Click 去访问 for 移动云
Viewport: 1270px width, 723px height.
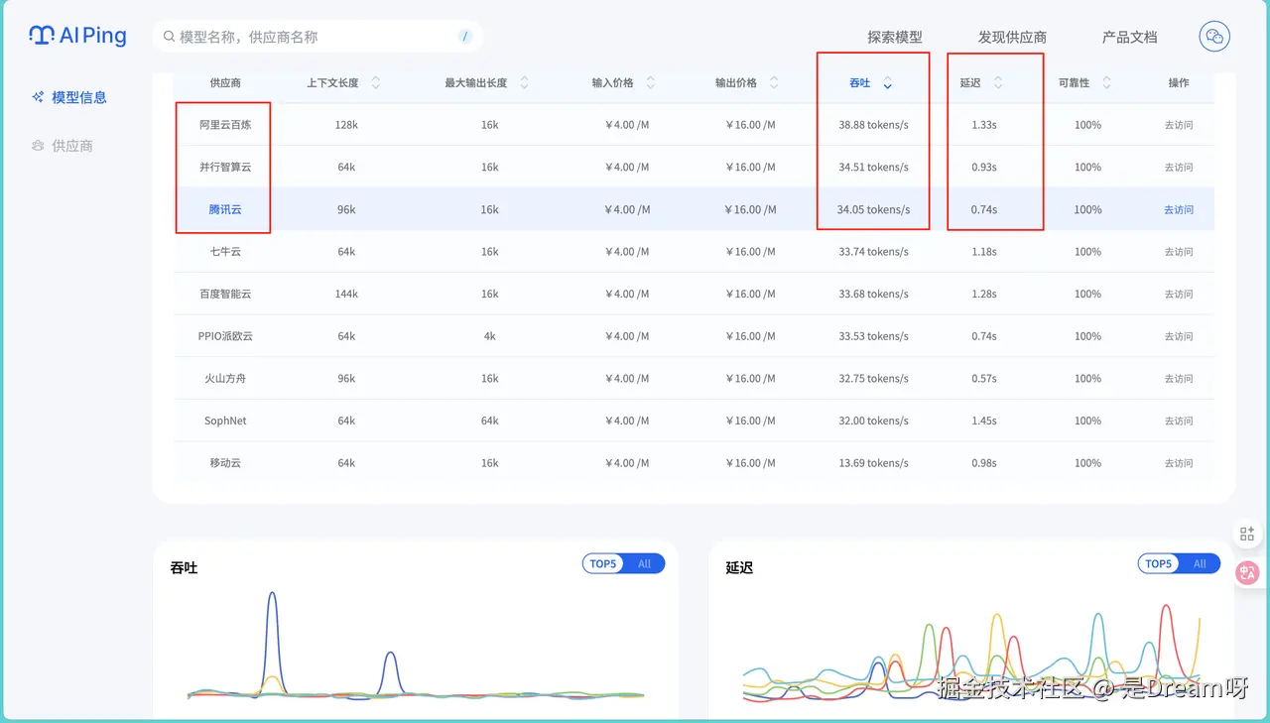1179,463
